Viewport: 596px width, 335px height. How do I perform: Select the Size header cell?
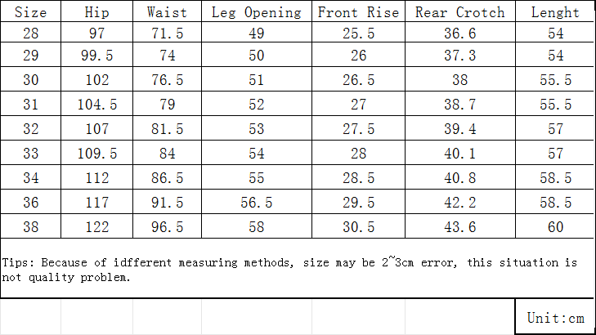click(31, 11)
